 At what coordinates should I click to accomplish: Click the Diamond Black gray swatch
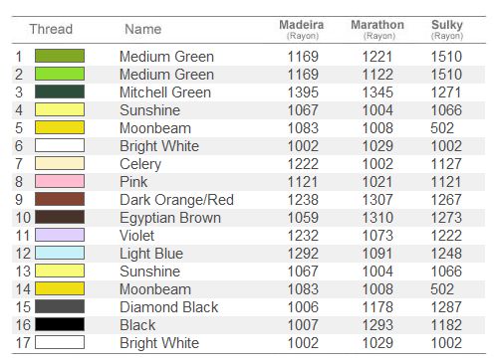point(60,306)
